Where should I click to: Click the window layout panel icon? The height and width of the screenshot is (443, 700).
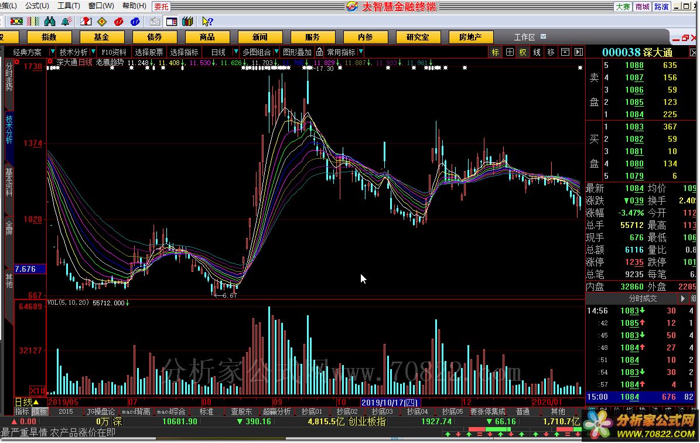click(172, 21)
